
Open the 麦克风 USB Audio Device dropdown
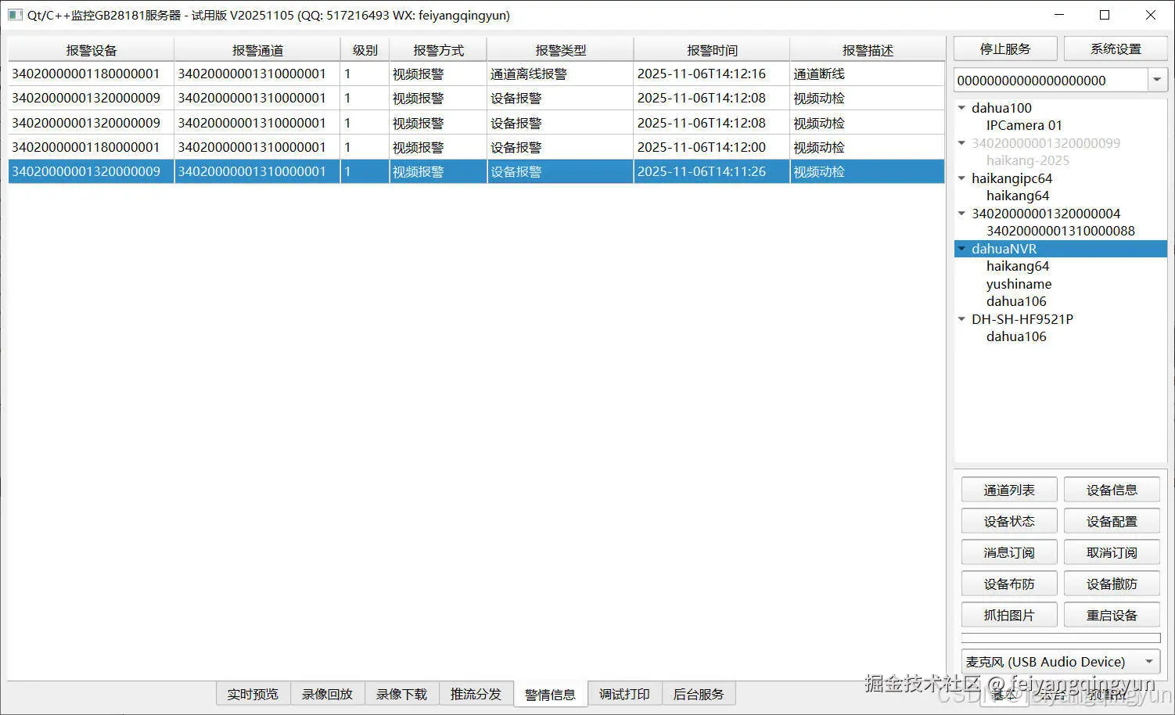(x=1148, y=661)
